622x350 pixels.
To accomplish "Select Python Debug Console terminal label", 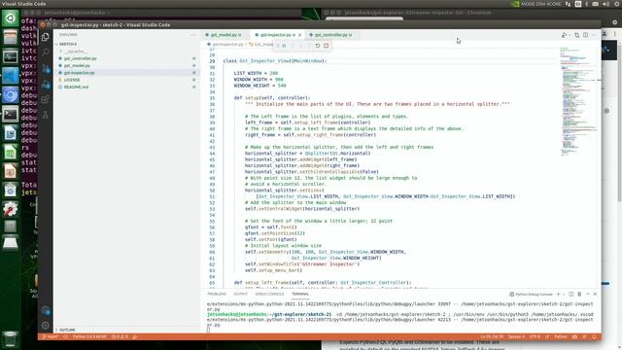I will point(531,295).
